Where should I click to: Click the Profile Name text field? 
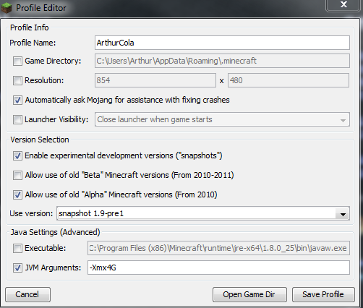(222, 43)
